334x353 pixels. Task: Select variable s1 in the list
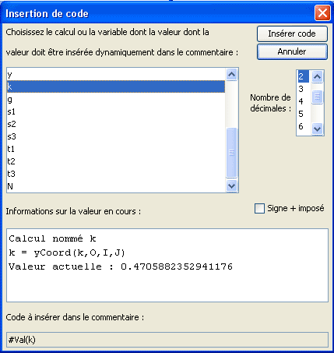point(116,111)
